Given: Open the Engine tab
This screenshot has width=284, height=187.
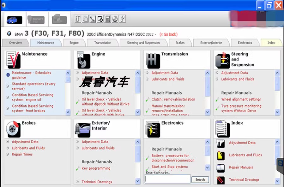Looking at the screenshot, I should tap(74, 43).
